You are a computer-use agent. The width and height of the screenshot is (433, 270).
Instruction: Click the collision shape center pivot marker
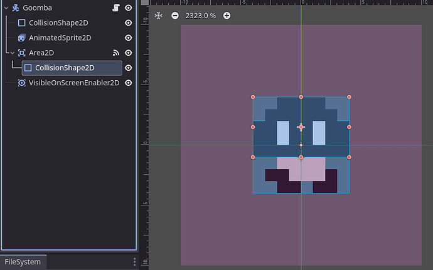tap(301, 127)
